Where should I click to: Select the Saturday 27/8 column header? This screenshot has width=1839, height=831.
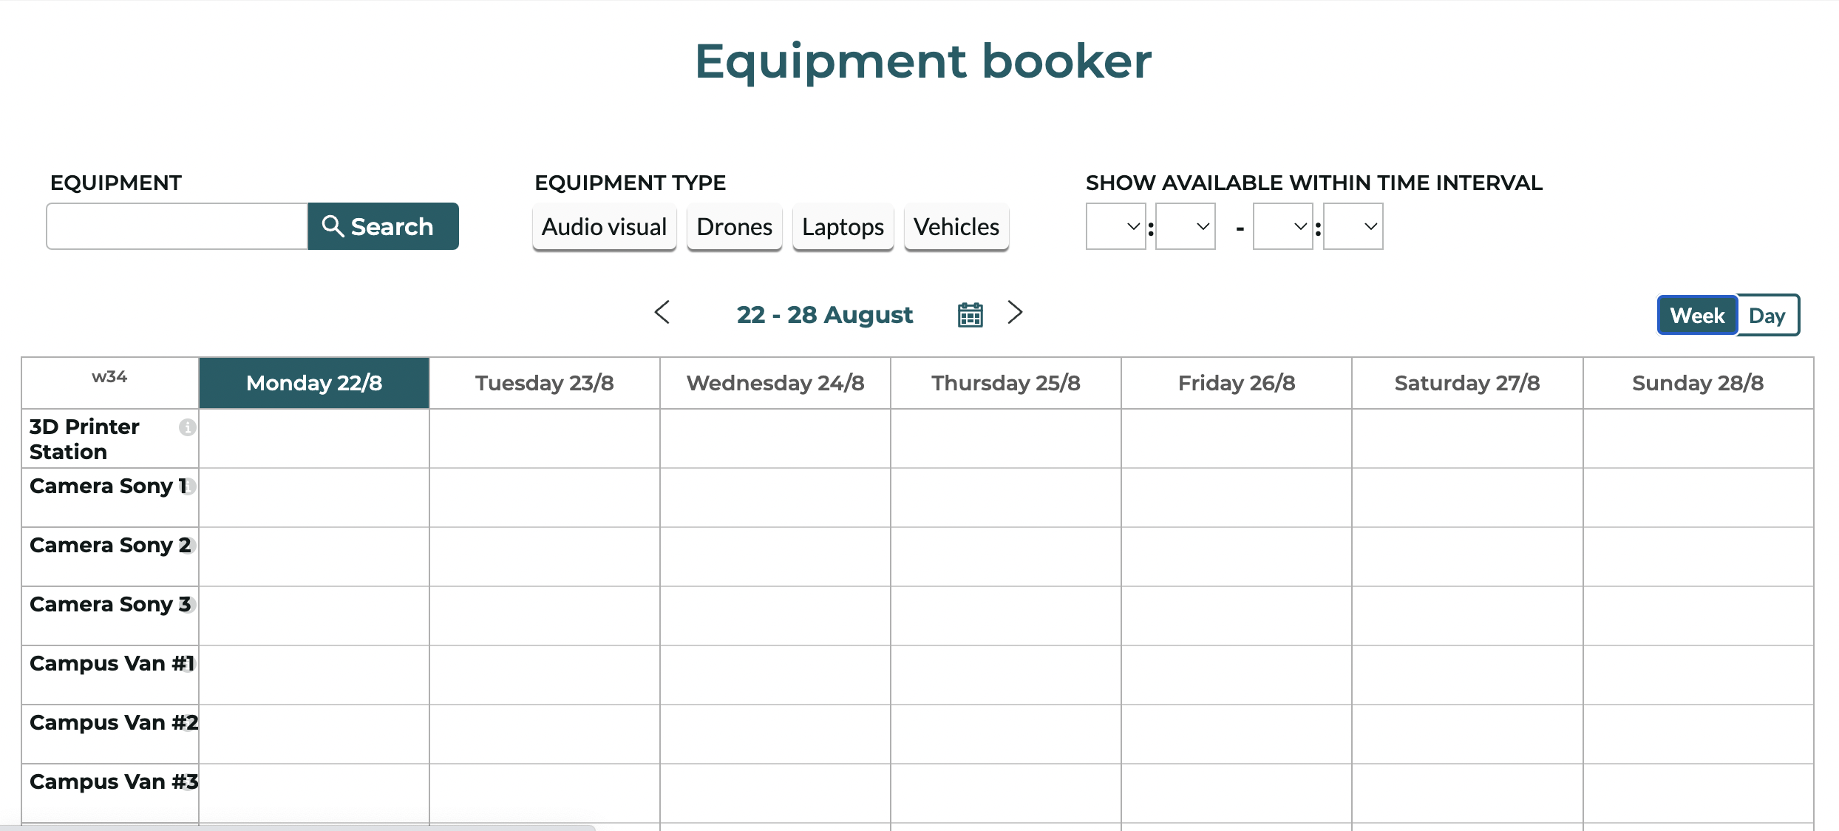pyautogui.click(x=1467, y=383)
